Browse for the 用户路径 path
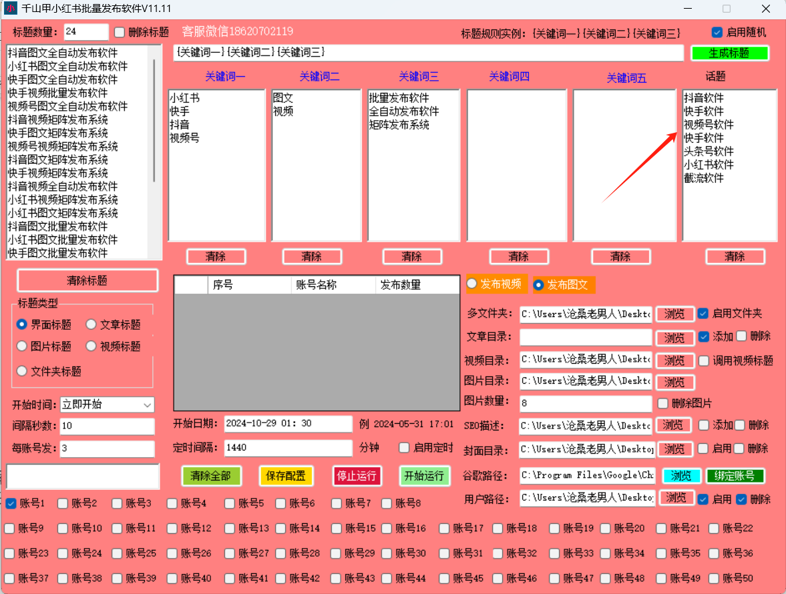The image size is (786, 594). [x=676, y=498]
